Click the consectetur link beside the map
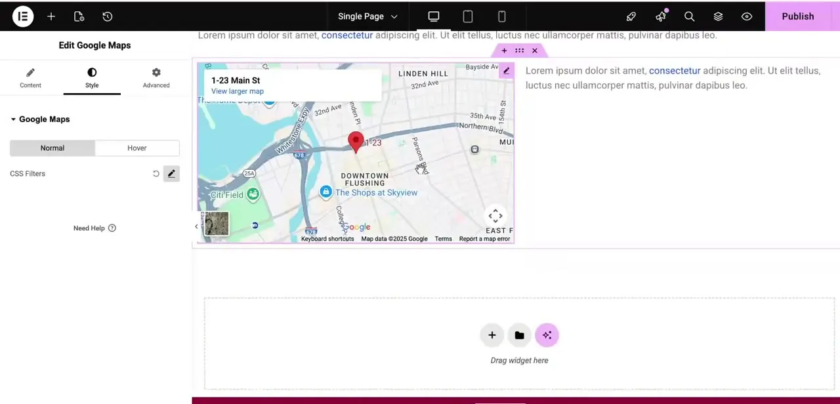 click(x=675, y=71)
